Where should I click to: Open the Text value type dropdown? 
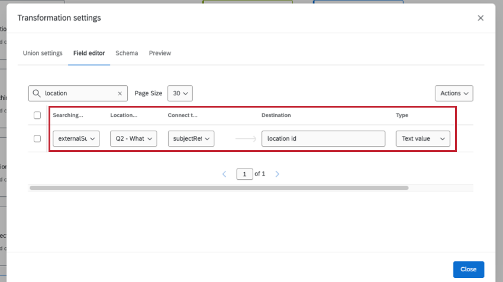(x=423, y=138)
